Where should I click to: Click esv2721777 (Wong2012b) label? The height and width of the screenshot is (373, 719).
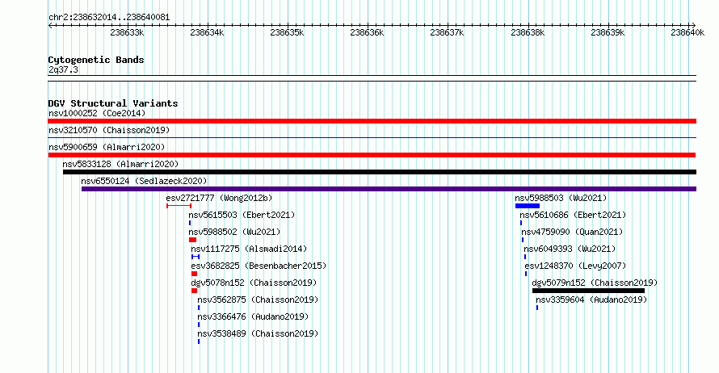[x=219, y=198]
